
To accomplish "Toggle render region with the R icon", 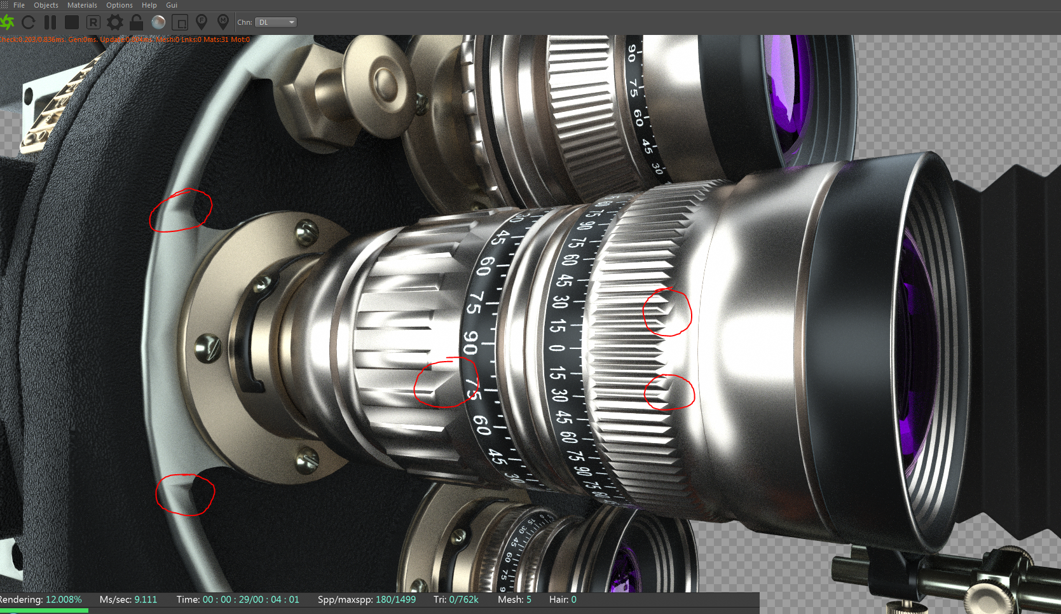I will [93, 22].
